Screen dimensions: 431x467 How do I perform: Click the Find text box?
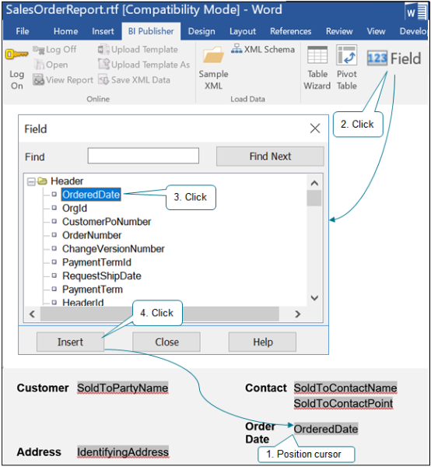143,156
